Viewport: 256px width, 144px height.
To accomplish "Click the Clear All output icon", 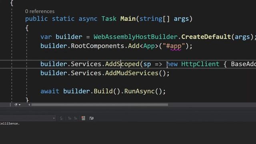I will (84, 118).
